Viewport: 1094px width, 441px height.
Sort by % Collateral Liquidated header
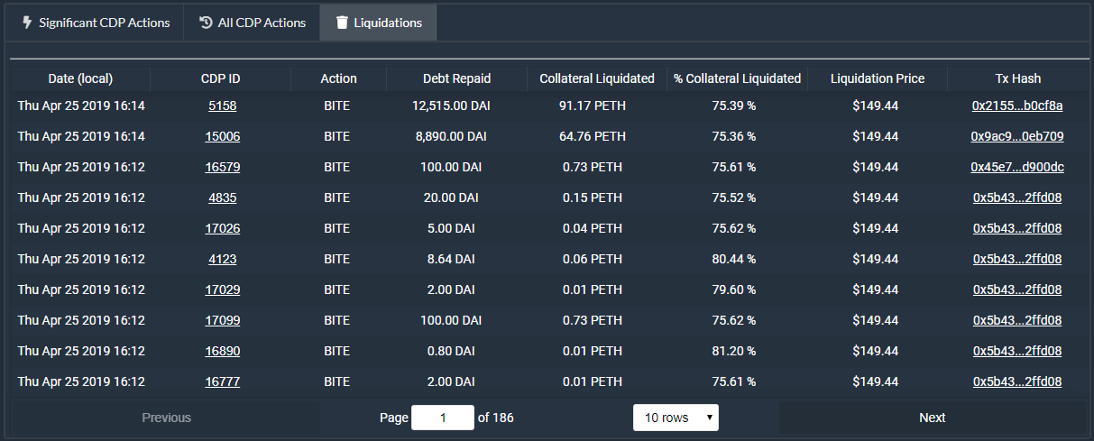click(x=738, y=78)
